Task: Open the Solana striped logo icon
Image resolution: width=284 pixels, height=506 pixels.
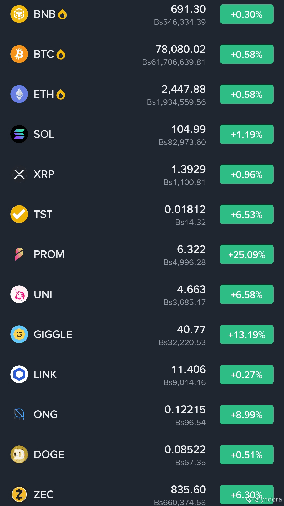Action: coord(19,134)
